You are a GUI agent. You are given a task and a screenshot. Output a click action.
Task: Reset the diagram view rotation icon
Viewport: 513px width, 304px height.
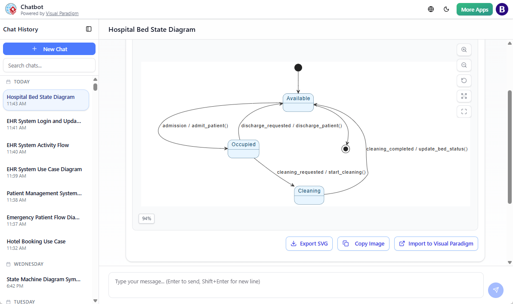[x=464, y=80]
